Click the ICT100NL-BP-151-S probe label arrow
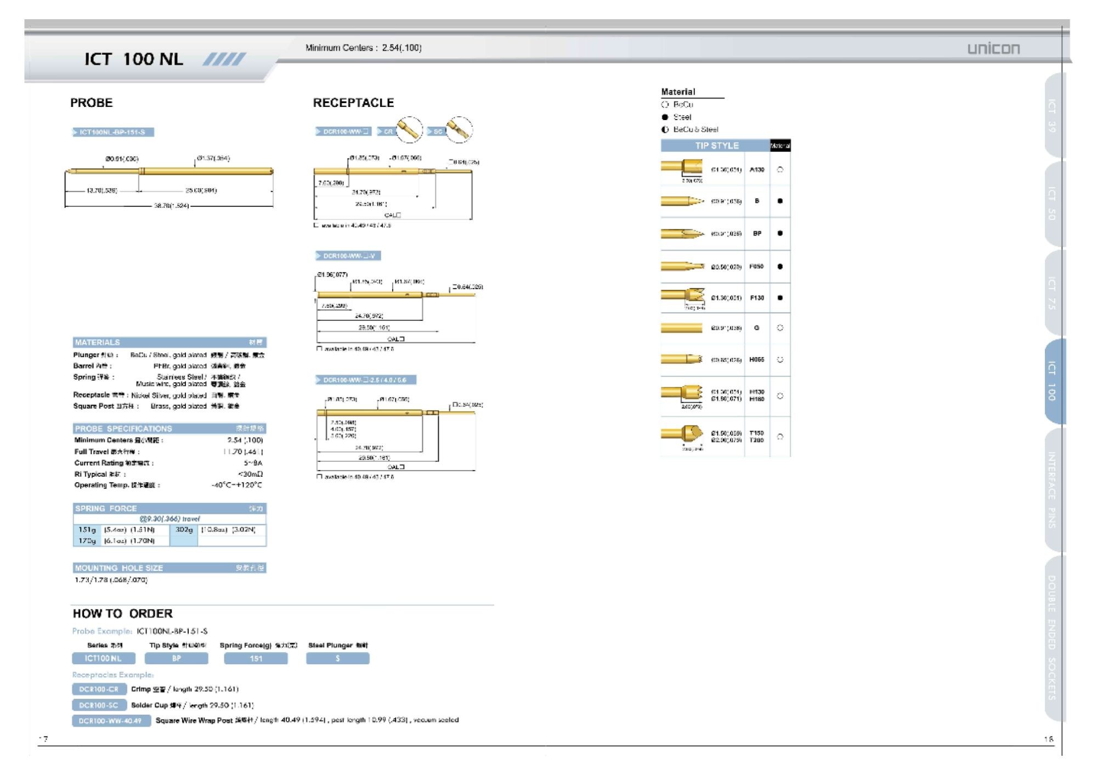Image resolution: width=1097 pixels, height=775 pixels. pyautogui.click(x=75, y=132)
